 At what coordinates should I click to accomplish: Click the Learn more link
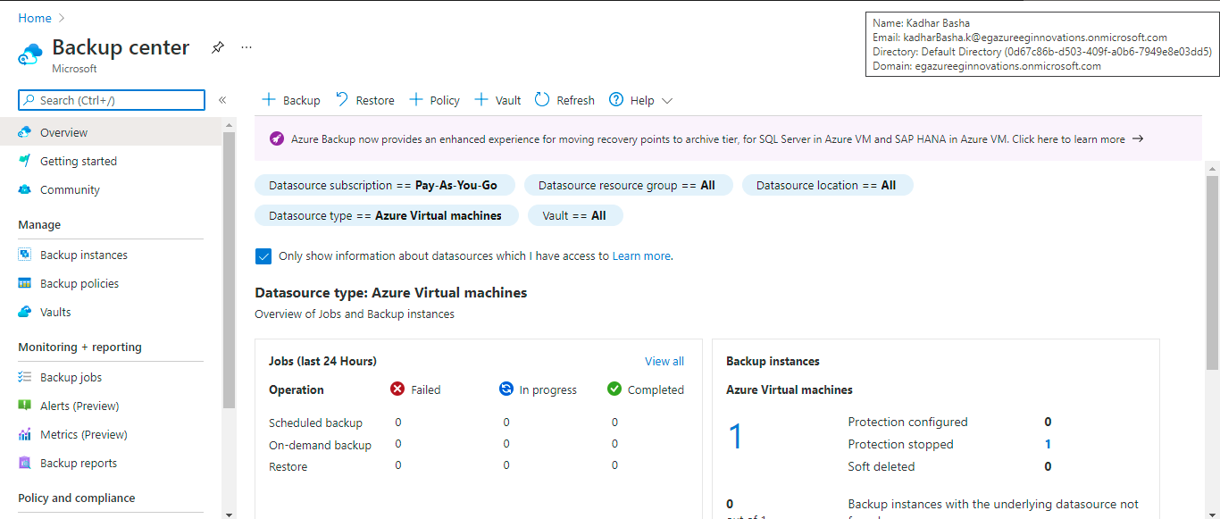pos(641,255)
